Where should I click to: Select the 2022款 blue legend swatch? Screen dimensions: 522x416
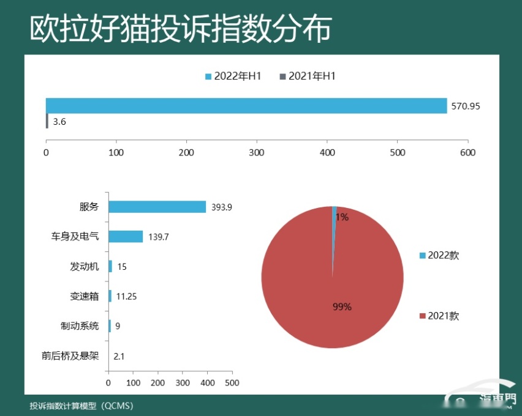coord(423,255)
